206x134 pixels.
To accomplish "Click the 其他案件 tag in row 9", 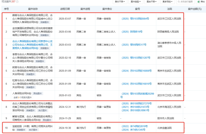I will [47, 120].
